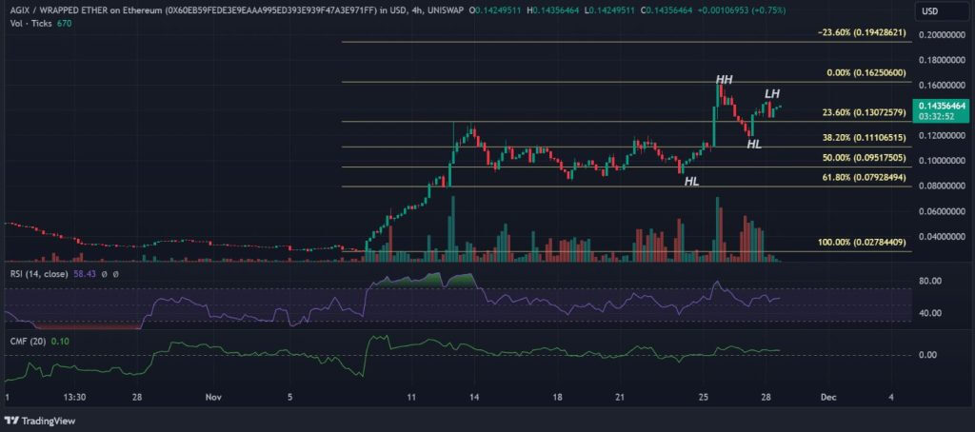This screenshot has height=432, width=975.
Task: Click the LH annotation near recent candles
Action: (772, 93)
